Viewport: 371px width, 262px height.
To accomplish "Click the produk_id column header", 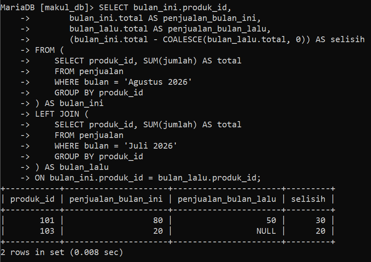I will click(32, 199).
